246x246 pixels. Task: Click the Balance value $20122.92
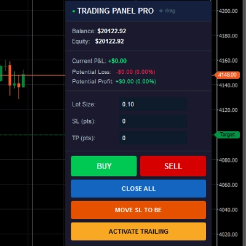coord(112,31)
